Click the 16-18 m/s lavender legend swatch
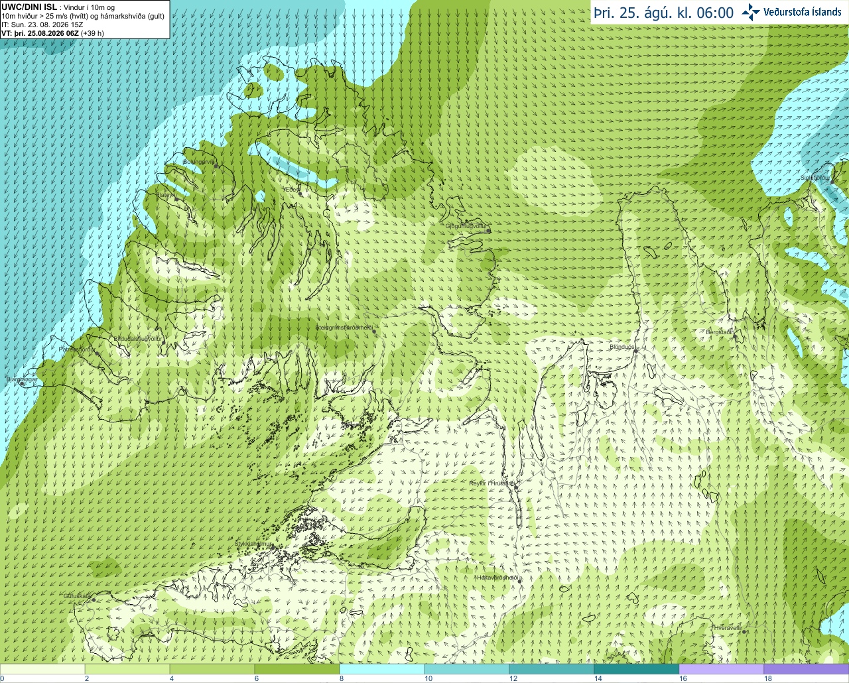849x683 pixels. tap(721, 669)
